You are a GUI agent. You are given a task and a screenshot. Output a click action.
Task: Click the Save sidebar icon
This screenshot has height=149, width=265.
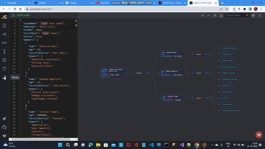[5, 60]
